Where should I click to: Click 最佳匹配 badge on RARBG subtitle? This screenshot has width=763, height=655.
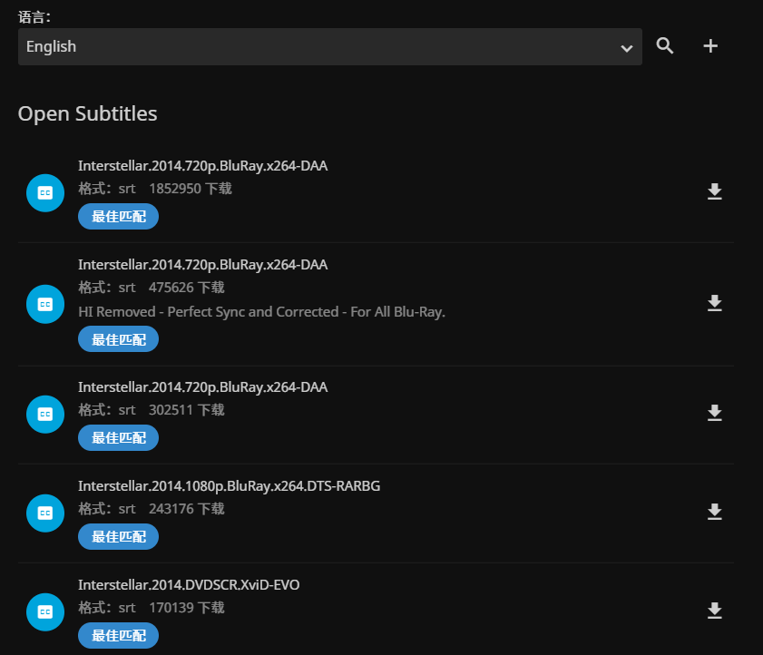[x=119, y=536]
